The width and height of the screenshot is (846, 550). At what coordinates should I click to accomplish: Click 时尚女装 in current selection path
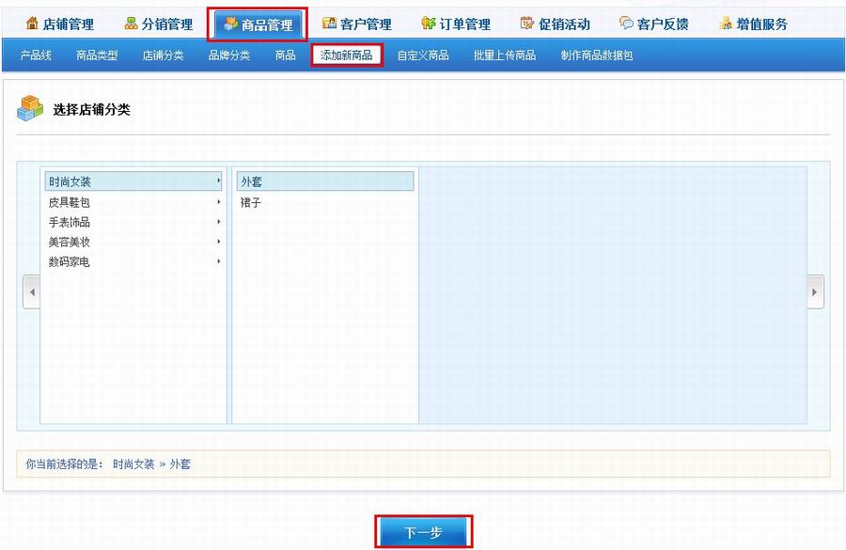click(x=133, y=464)
